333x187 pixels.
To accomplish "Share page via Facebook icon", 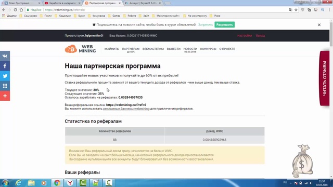I will [5, 66].
